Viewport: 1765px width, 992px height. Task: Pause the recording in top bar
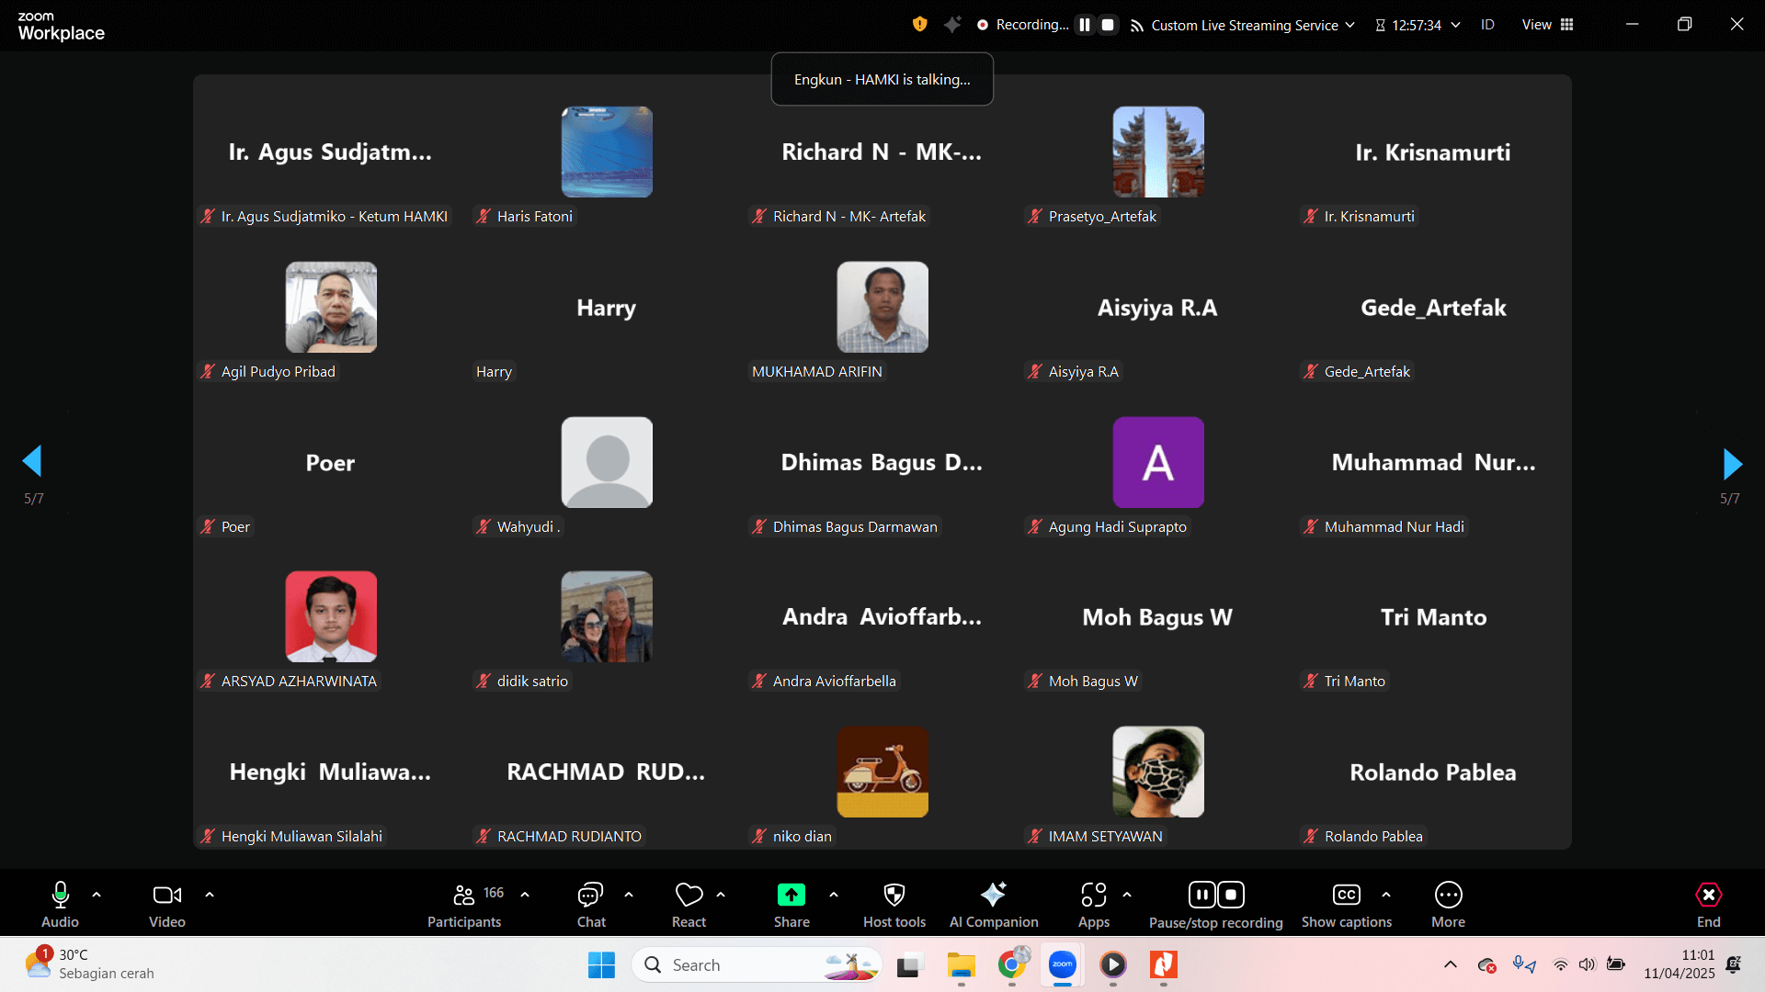1085,25
